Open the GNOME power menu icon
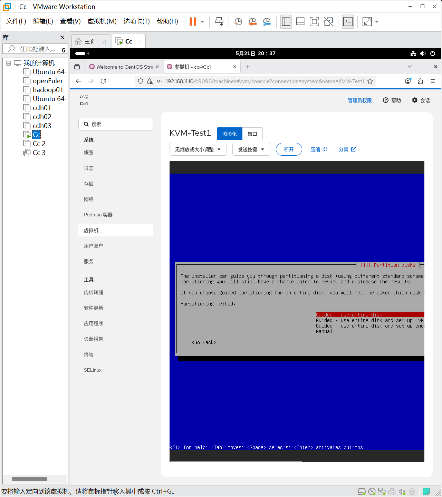 click(x=433, y=53)
